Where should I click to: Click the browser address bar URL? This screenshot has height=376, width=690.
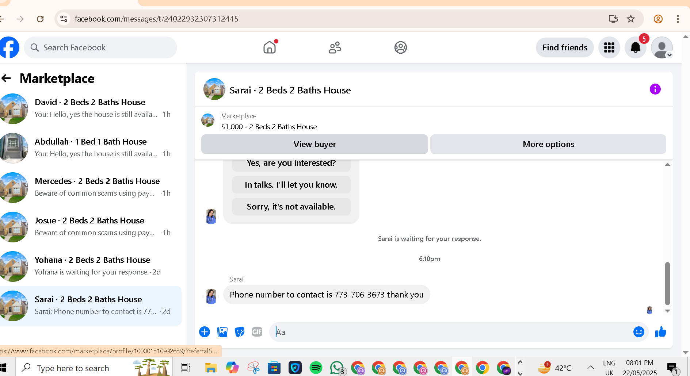coord(156,19)
